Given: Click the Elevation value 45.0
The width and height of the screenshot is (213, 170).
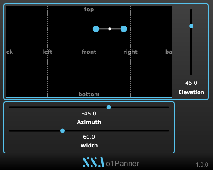Looking at the screenshot, I should 191,83.
